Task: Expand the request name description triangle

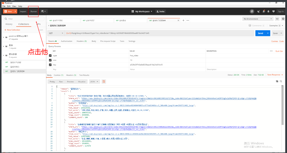Action: (49, 26)
